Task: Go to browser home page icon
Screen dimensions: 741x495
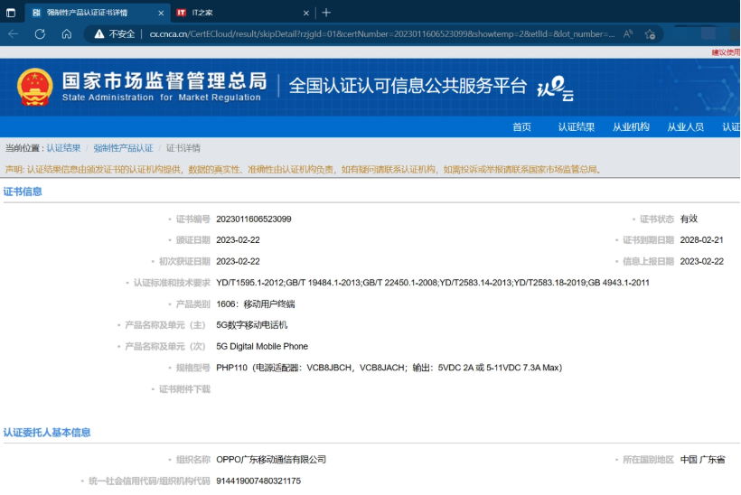Action: click(67, 33)
